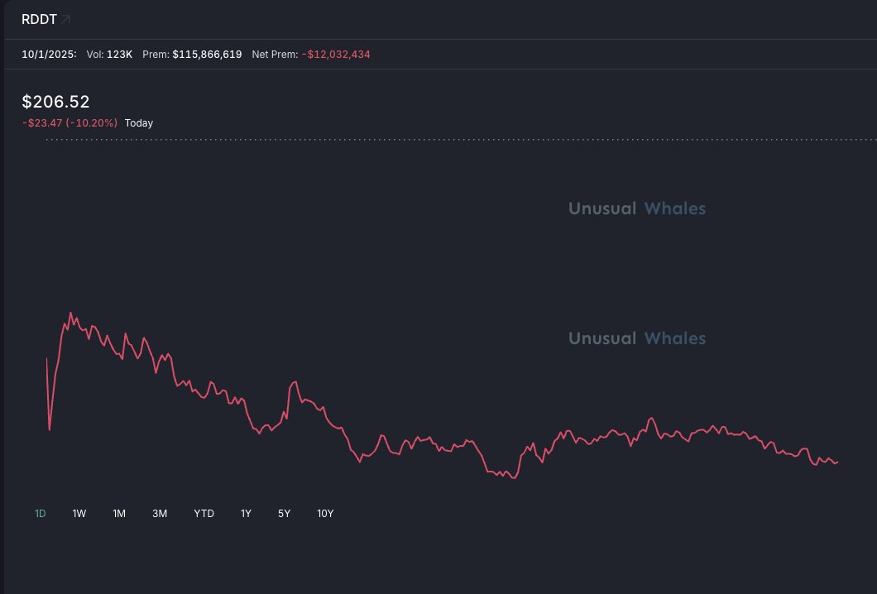Click the lower Unusual Whales watermark
The height and width of the screenshot is (594, 877).
point(637,338)
